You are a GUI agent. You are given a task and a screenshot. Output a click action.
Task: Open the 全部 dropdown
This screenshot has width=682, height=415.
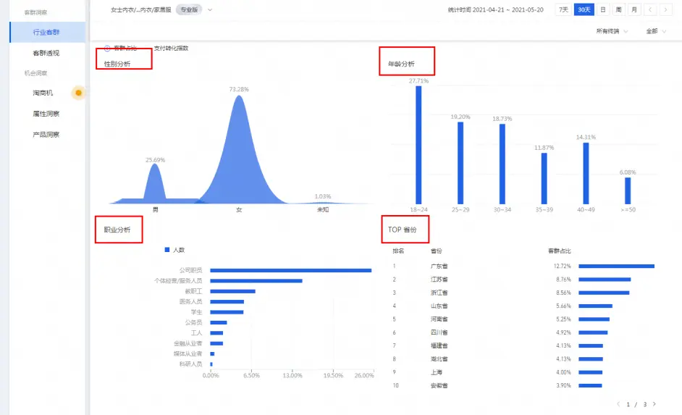coord(656,31)
